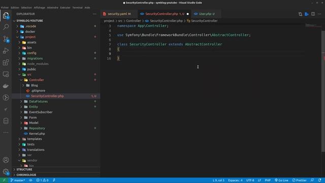Change indentation Espaces: 4

[235, 180]
